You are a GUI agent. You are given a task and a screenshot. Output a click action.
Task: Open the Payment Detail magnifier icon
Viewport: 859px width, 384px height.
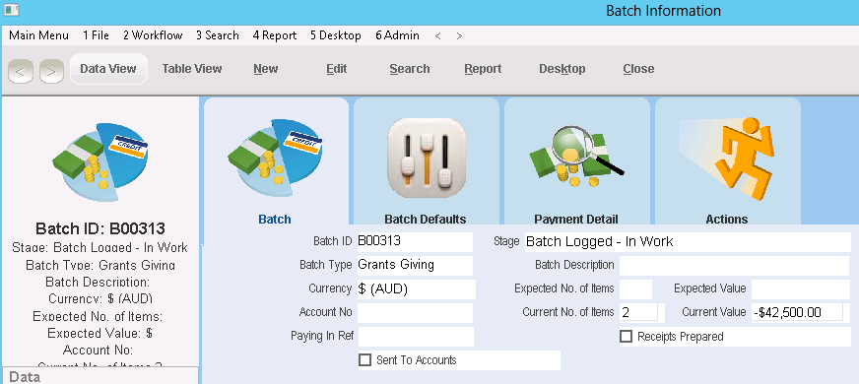point(576,156)
